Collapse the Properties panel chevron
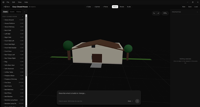 tap(197, 12)
